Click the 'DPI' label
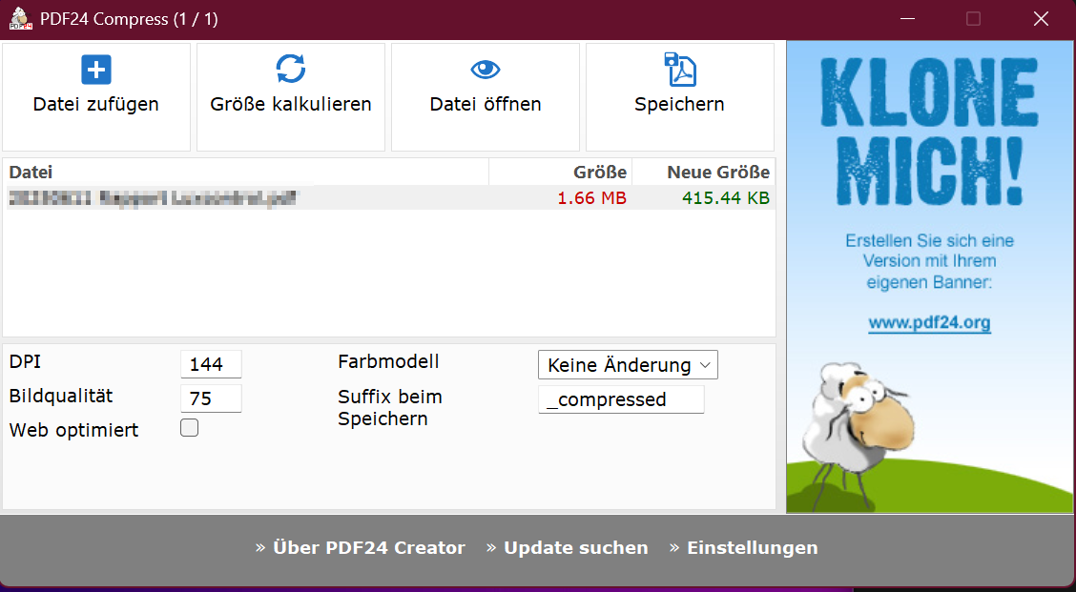The image size is (1076, 592). [x=25, y=361]
